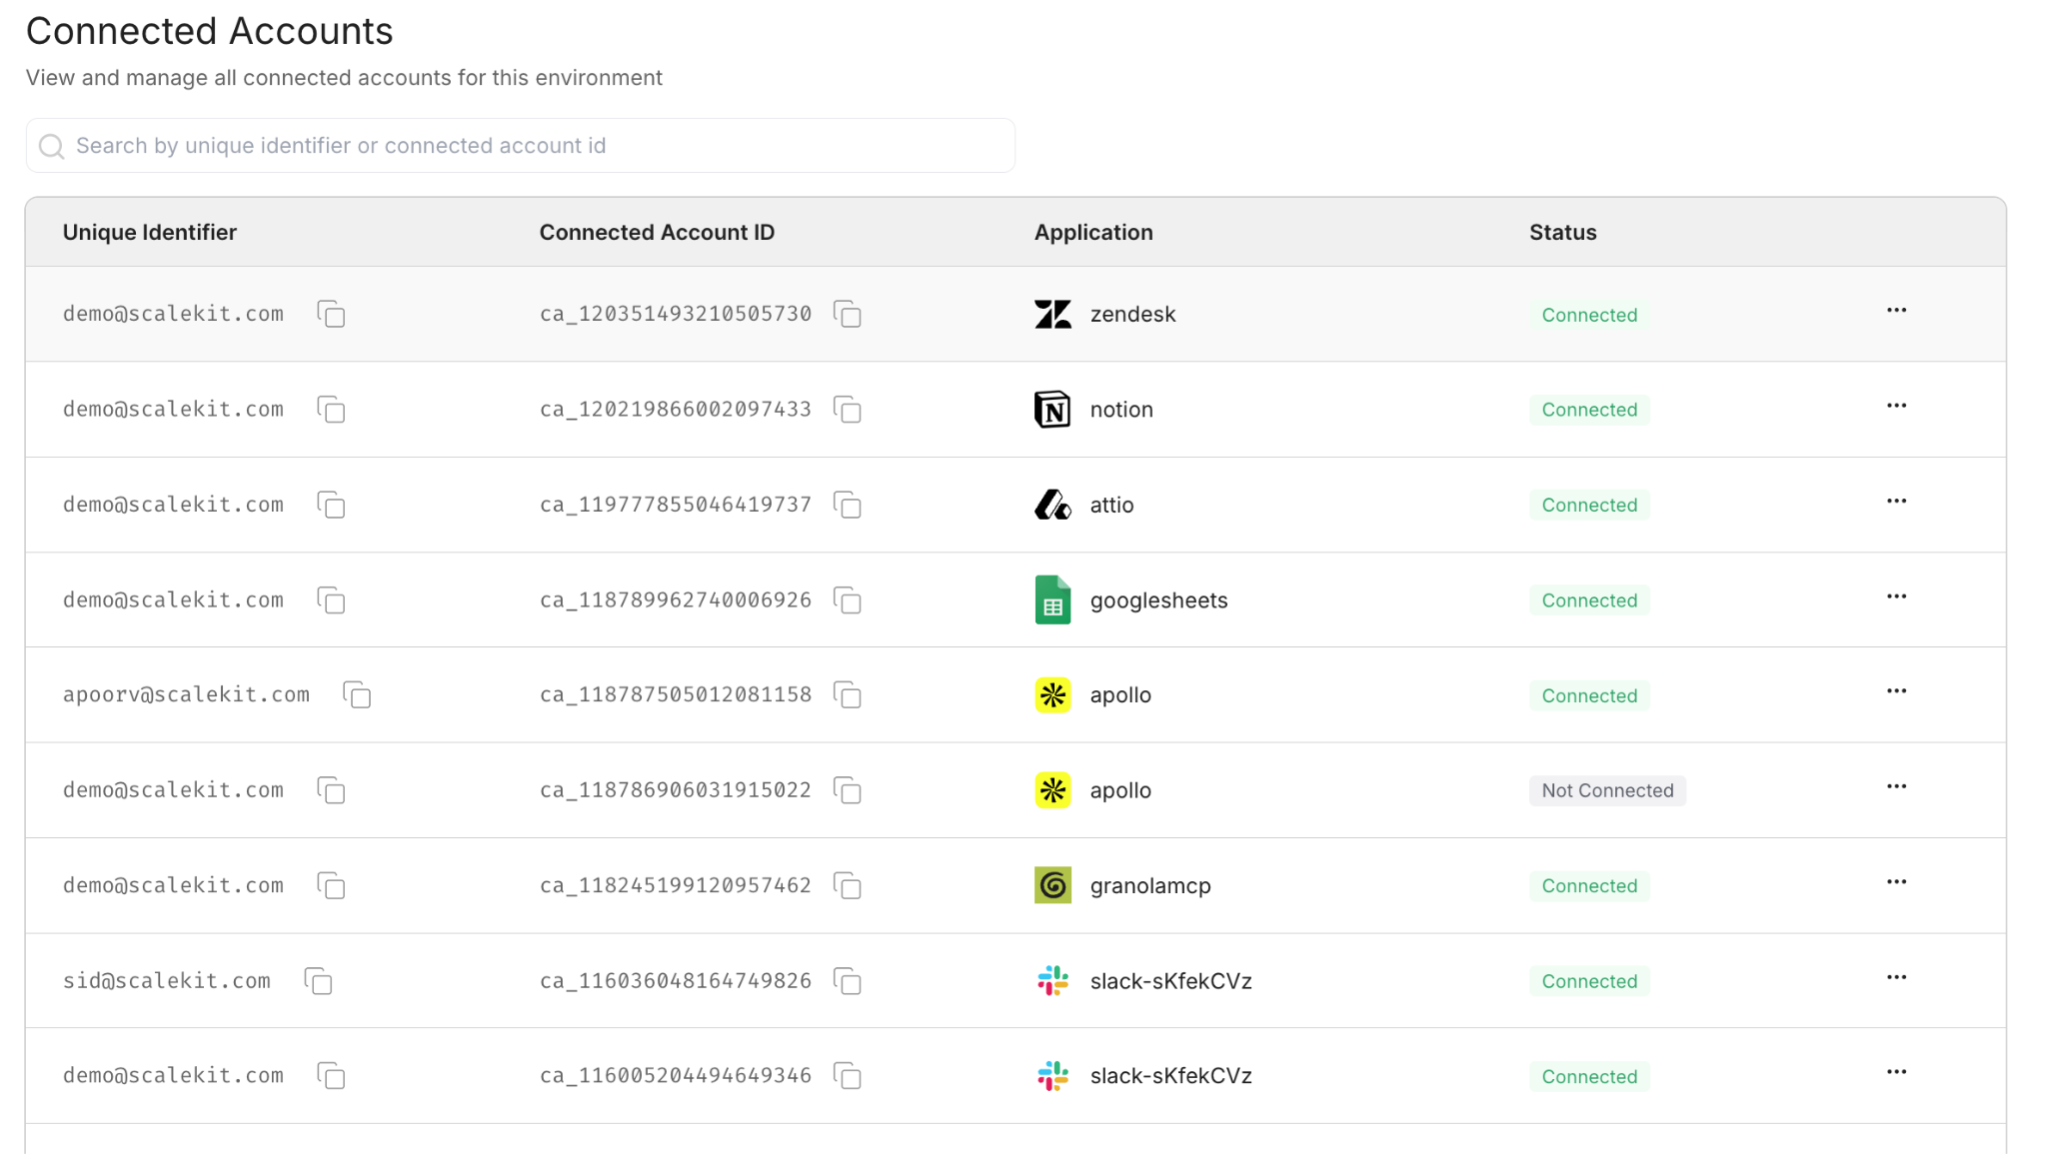Copy the googlesheets connected account ID
The width and height of the screenshot is (2047, 1154).
point(848,600)
